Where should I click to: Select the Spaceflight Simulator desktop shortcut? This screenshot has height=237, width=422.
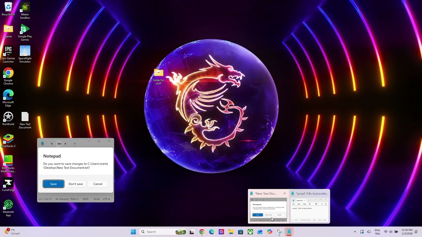point(25,55)
